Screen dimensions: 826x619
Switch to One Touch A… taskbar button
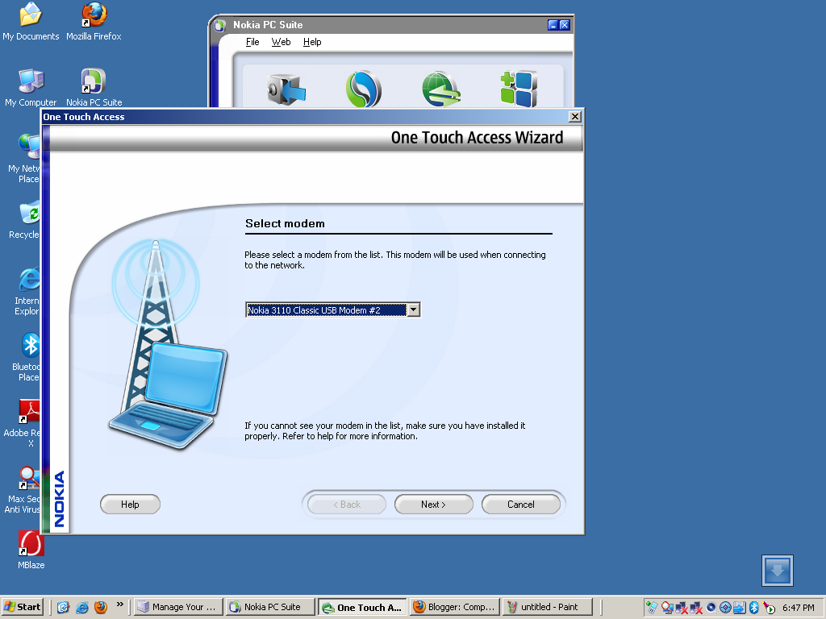pyautogui.click(x=362, y=607)
